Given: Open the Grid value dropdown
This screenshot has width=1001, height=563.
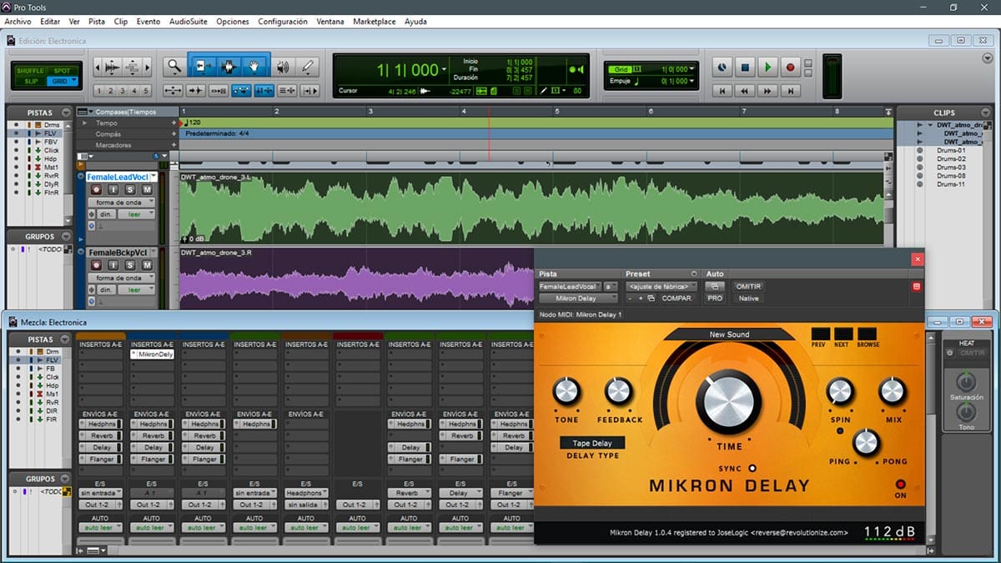Looking at the screenshot, I should [x=692, y=69].
